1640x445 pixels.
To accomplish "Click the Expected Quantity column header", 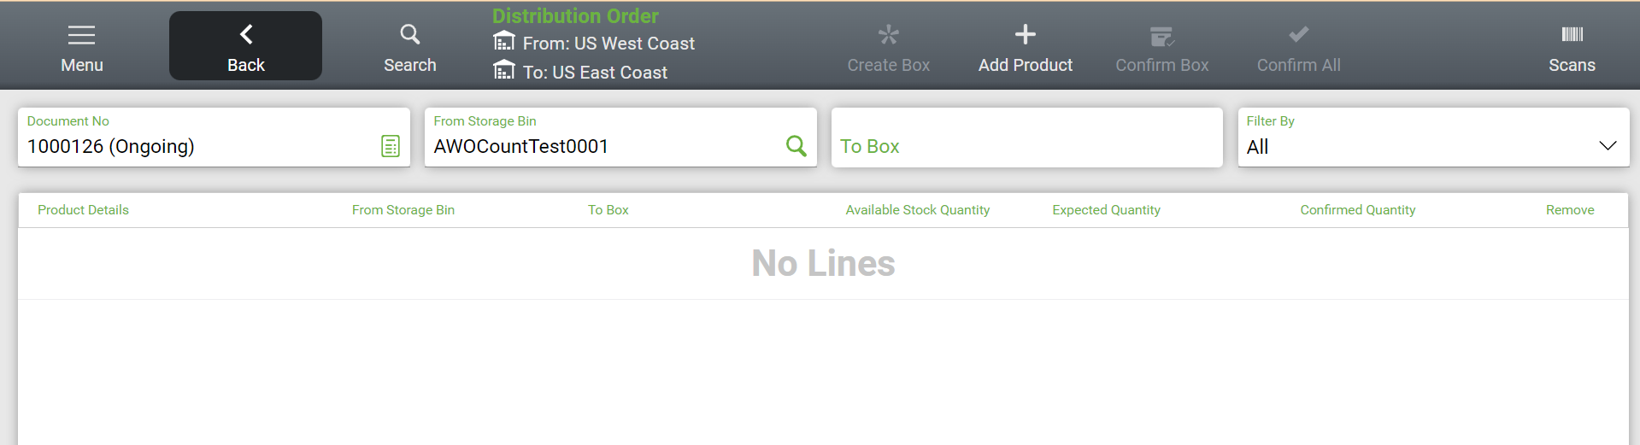I will (x=1106, y=210).
